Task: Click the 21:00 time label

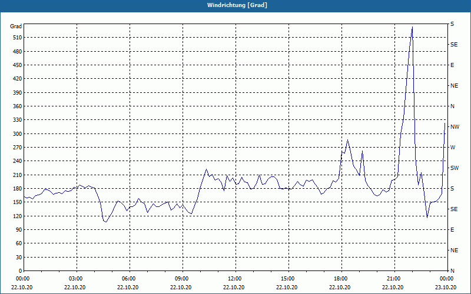Action: tap(394, 279)
